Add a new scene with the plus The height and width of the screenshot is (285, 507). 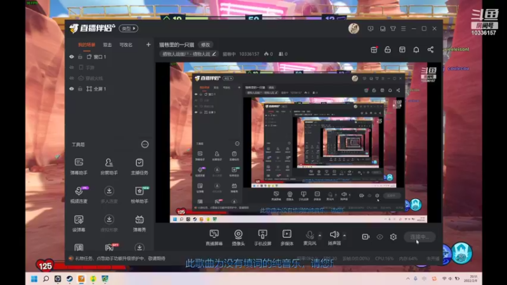(x=148, y=44)
